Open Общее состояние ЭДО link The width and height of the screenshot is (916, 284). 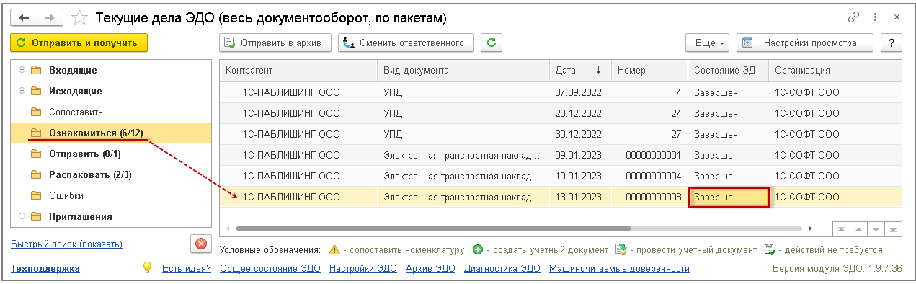click(270, 268)
